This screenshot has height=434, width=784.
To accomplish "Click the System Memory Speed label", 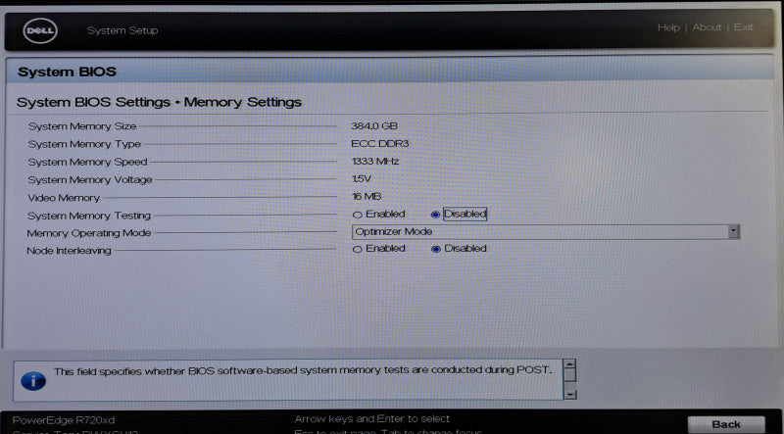I will tap(87, 162).
